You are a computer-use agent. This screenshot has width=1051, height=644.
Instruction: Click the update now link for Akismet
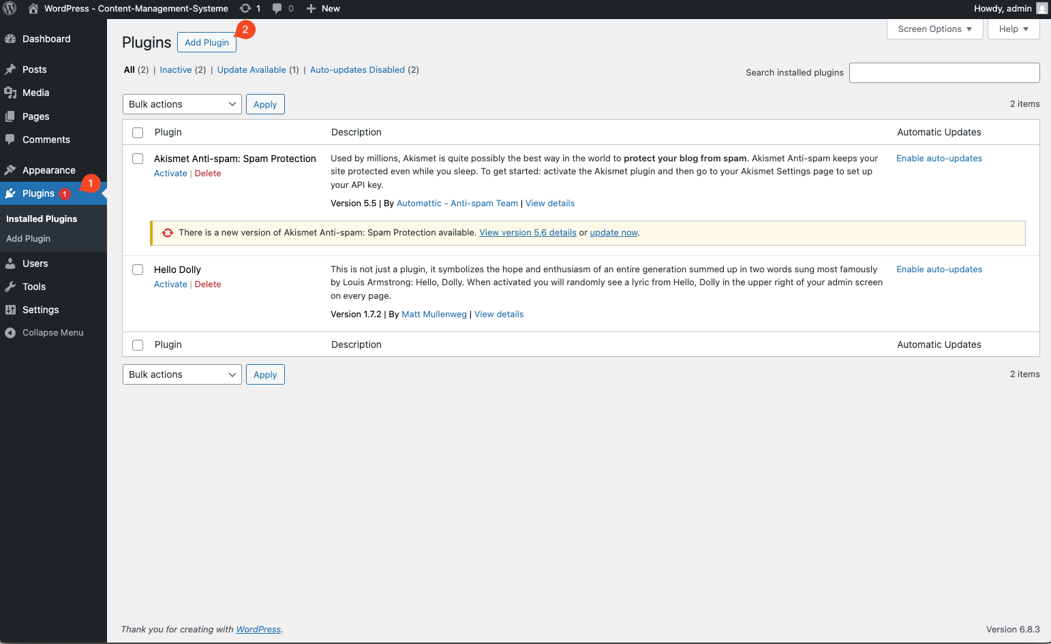[613, 233]
